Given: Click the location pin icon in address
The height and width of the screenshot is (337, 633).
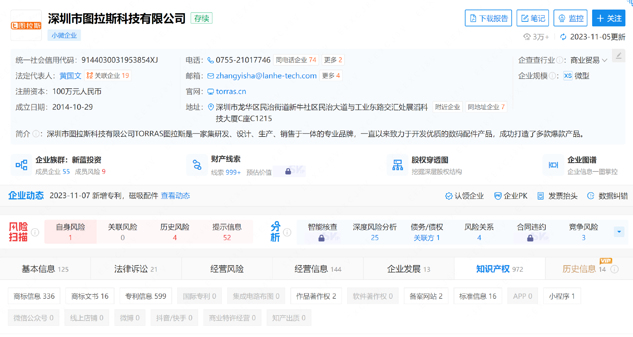Looking at the screenshot, I should [211, 107].
